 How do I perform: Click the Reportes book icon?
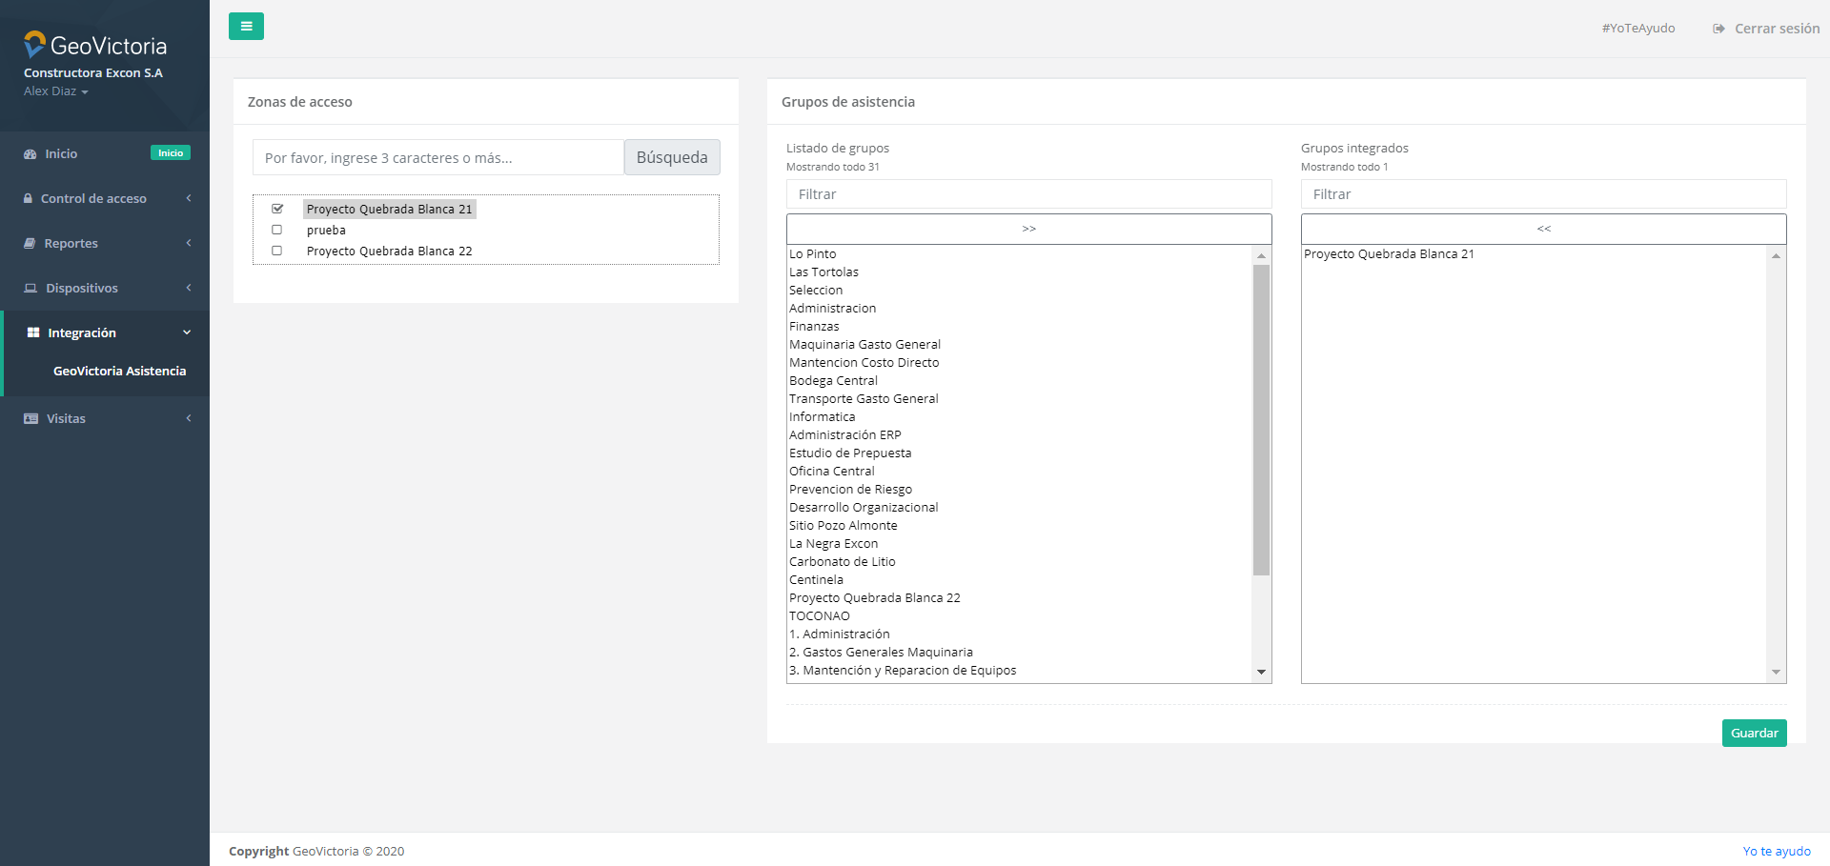tap(30, 244)
